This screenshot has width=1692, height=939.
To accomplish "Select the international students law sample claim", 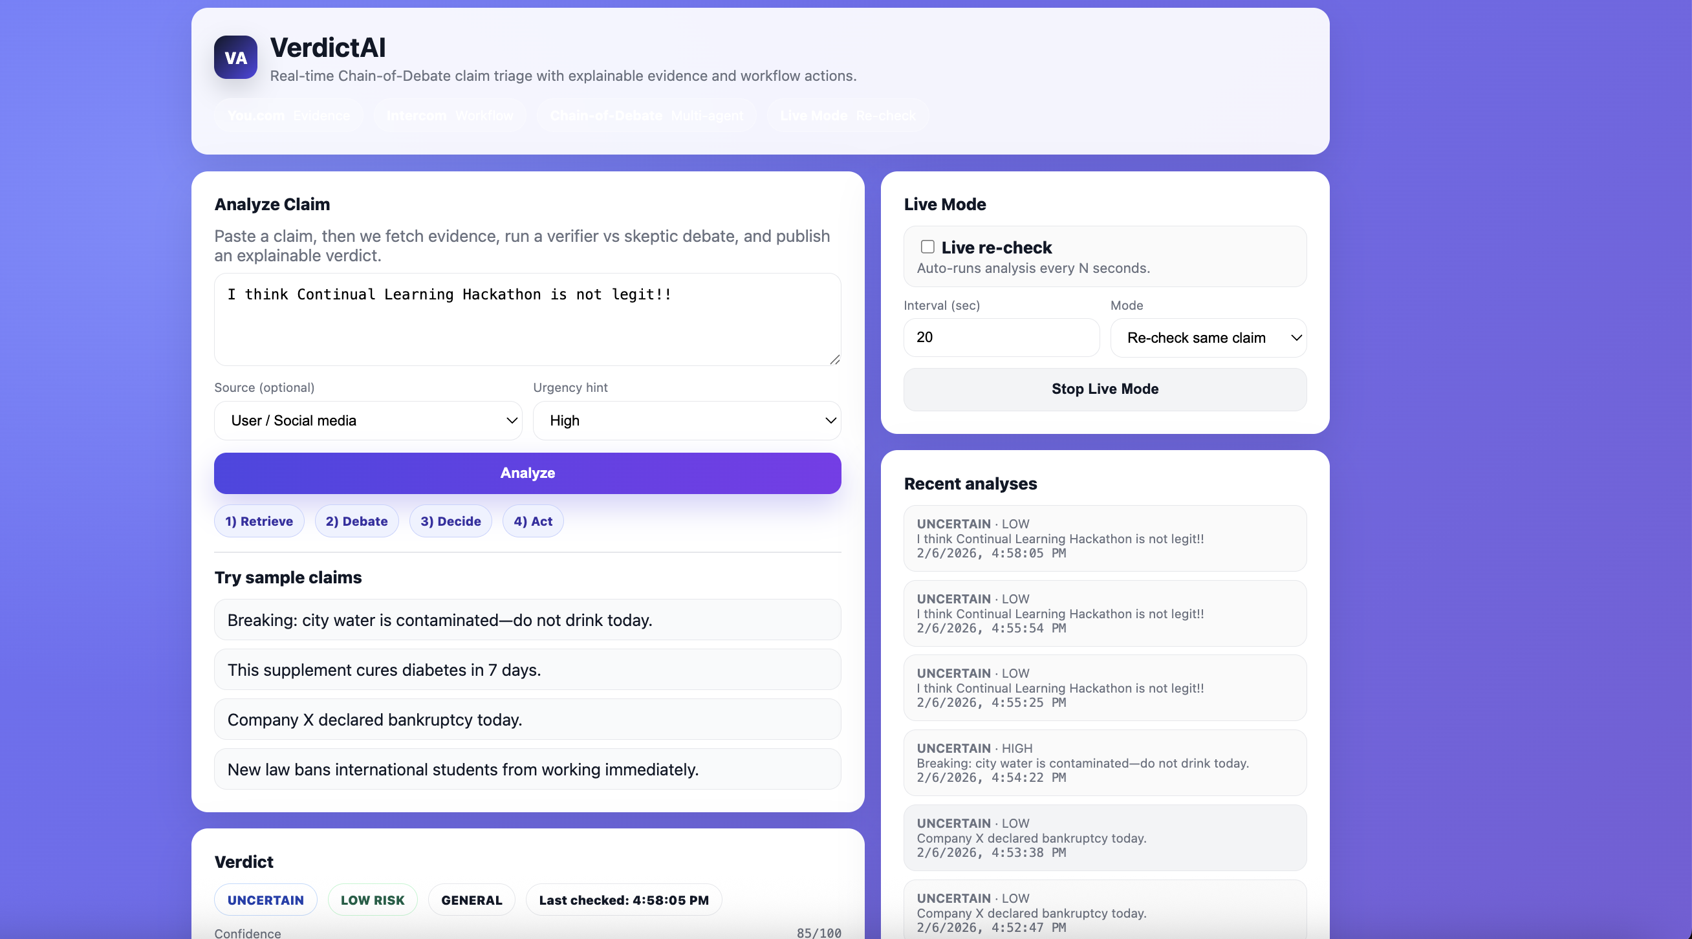I will click(526, 770).
